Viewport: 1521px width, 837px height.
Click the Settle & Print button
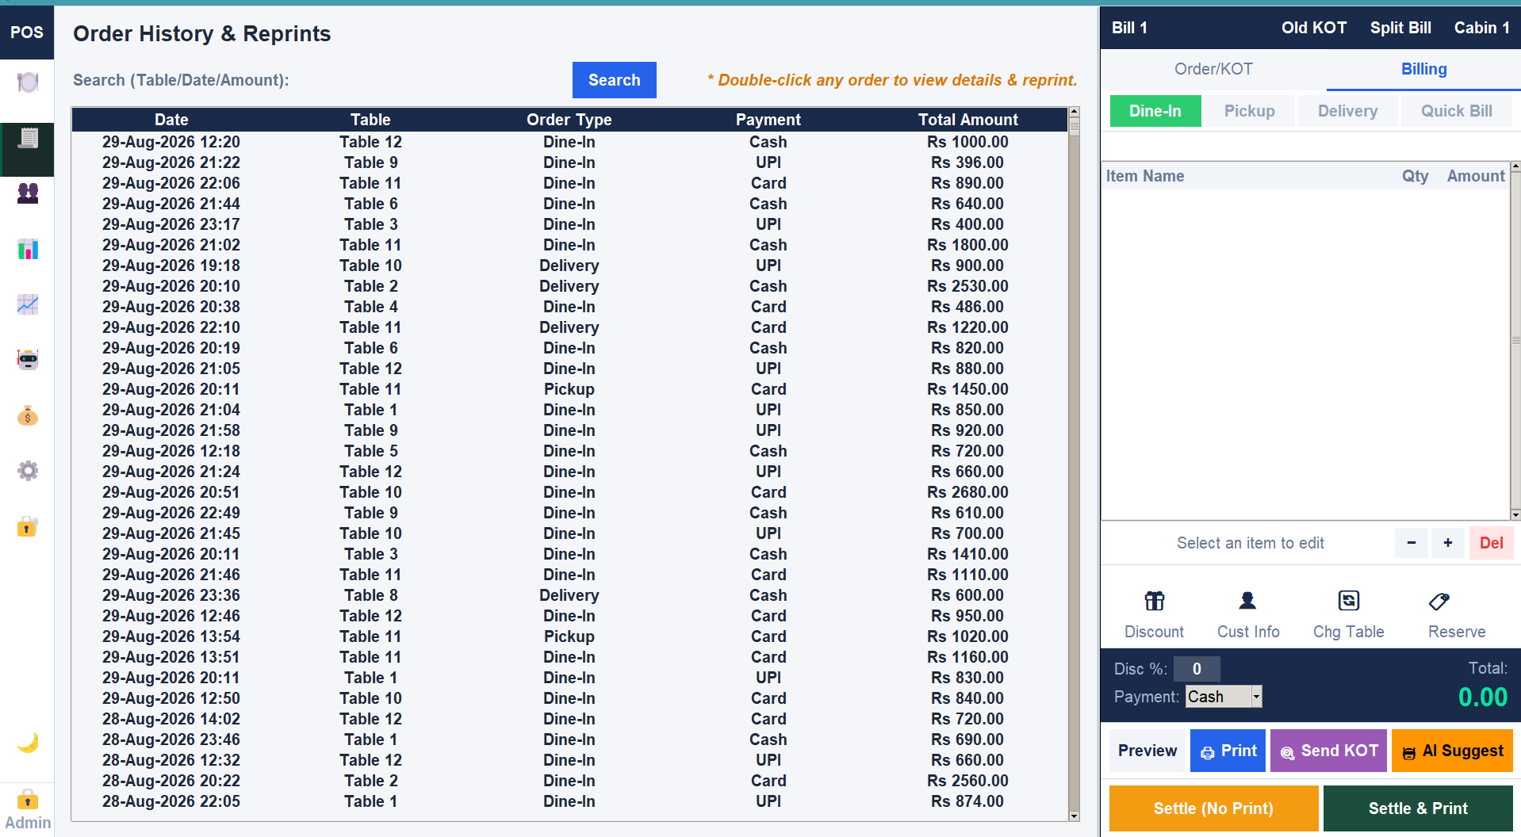click(x=1418, y=808)
